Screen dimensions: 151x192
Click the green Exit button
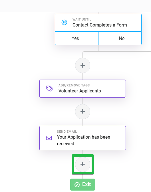click(x=82, y=185)
